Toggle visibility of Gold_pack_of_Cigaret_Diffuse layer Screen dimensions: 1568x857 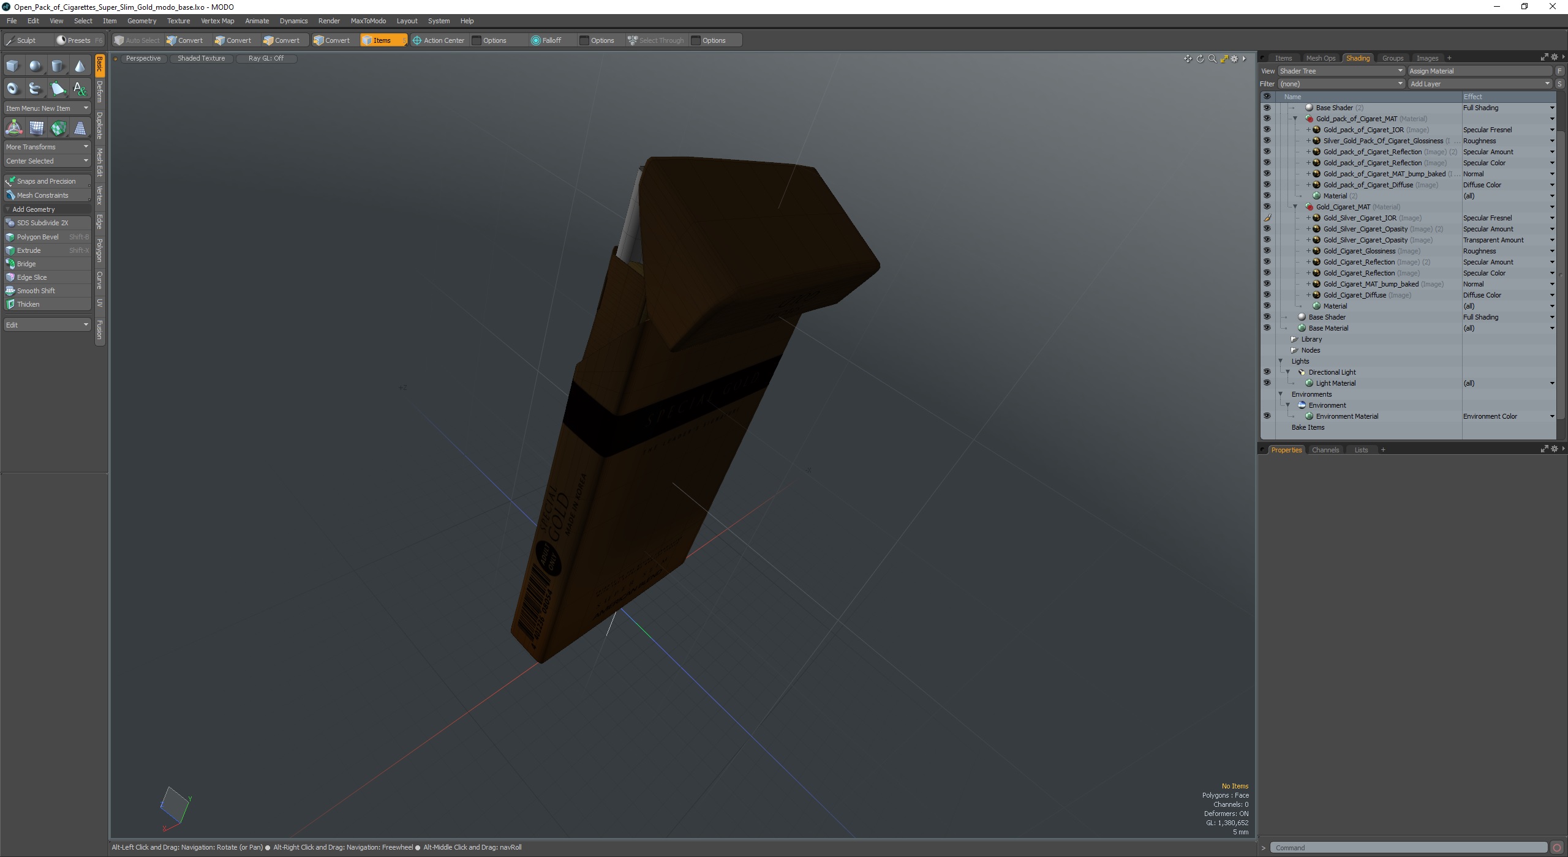point(1267,185)
